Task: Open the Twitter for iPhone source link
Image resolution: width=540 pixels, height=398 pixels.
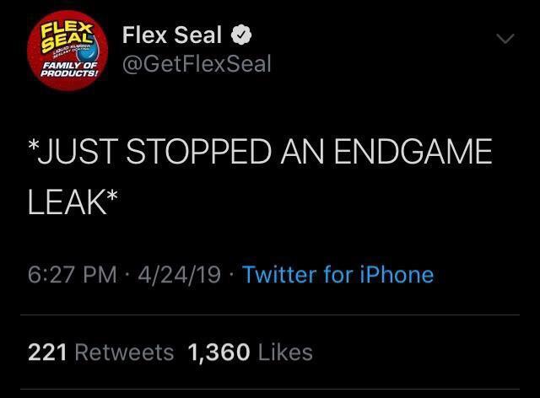Action: pos(337,274)
